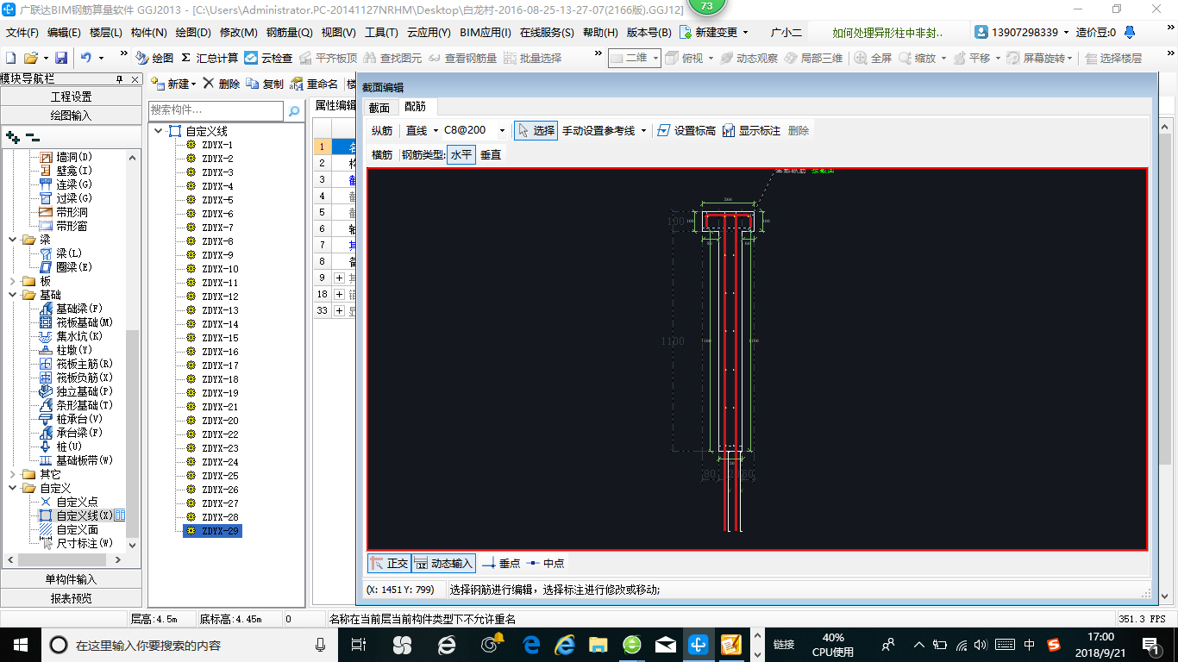
Task: Click the 搜索构件 search field
Action: [216, 110]
